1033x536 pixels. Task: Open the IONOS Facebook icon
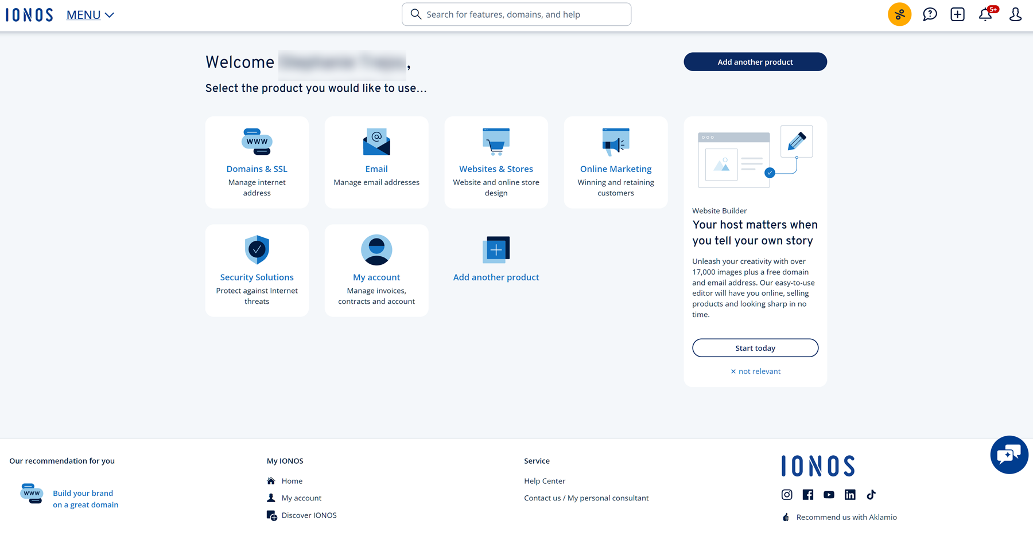[x=807, y=494]
